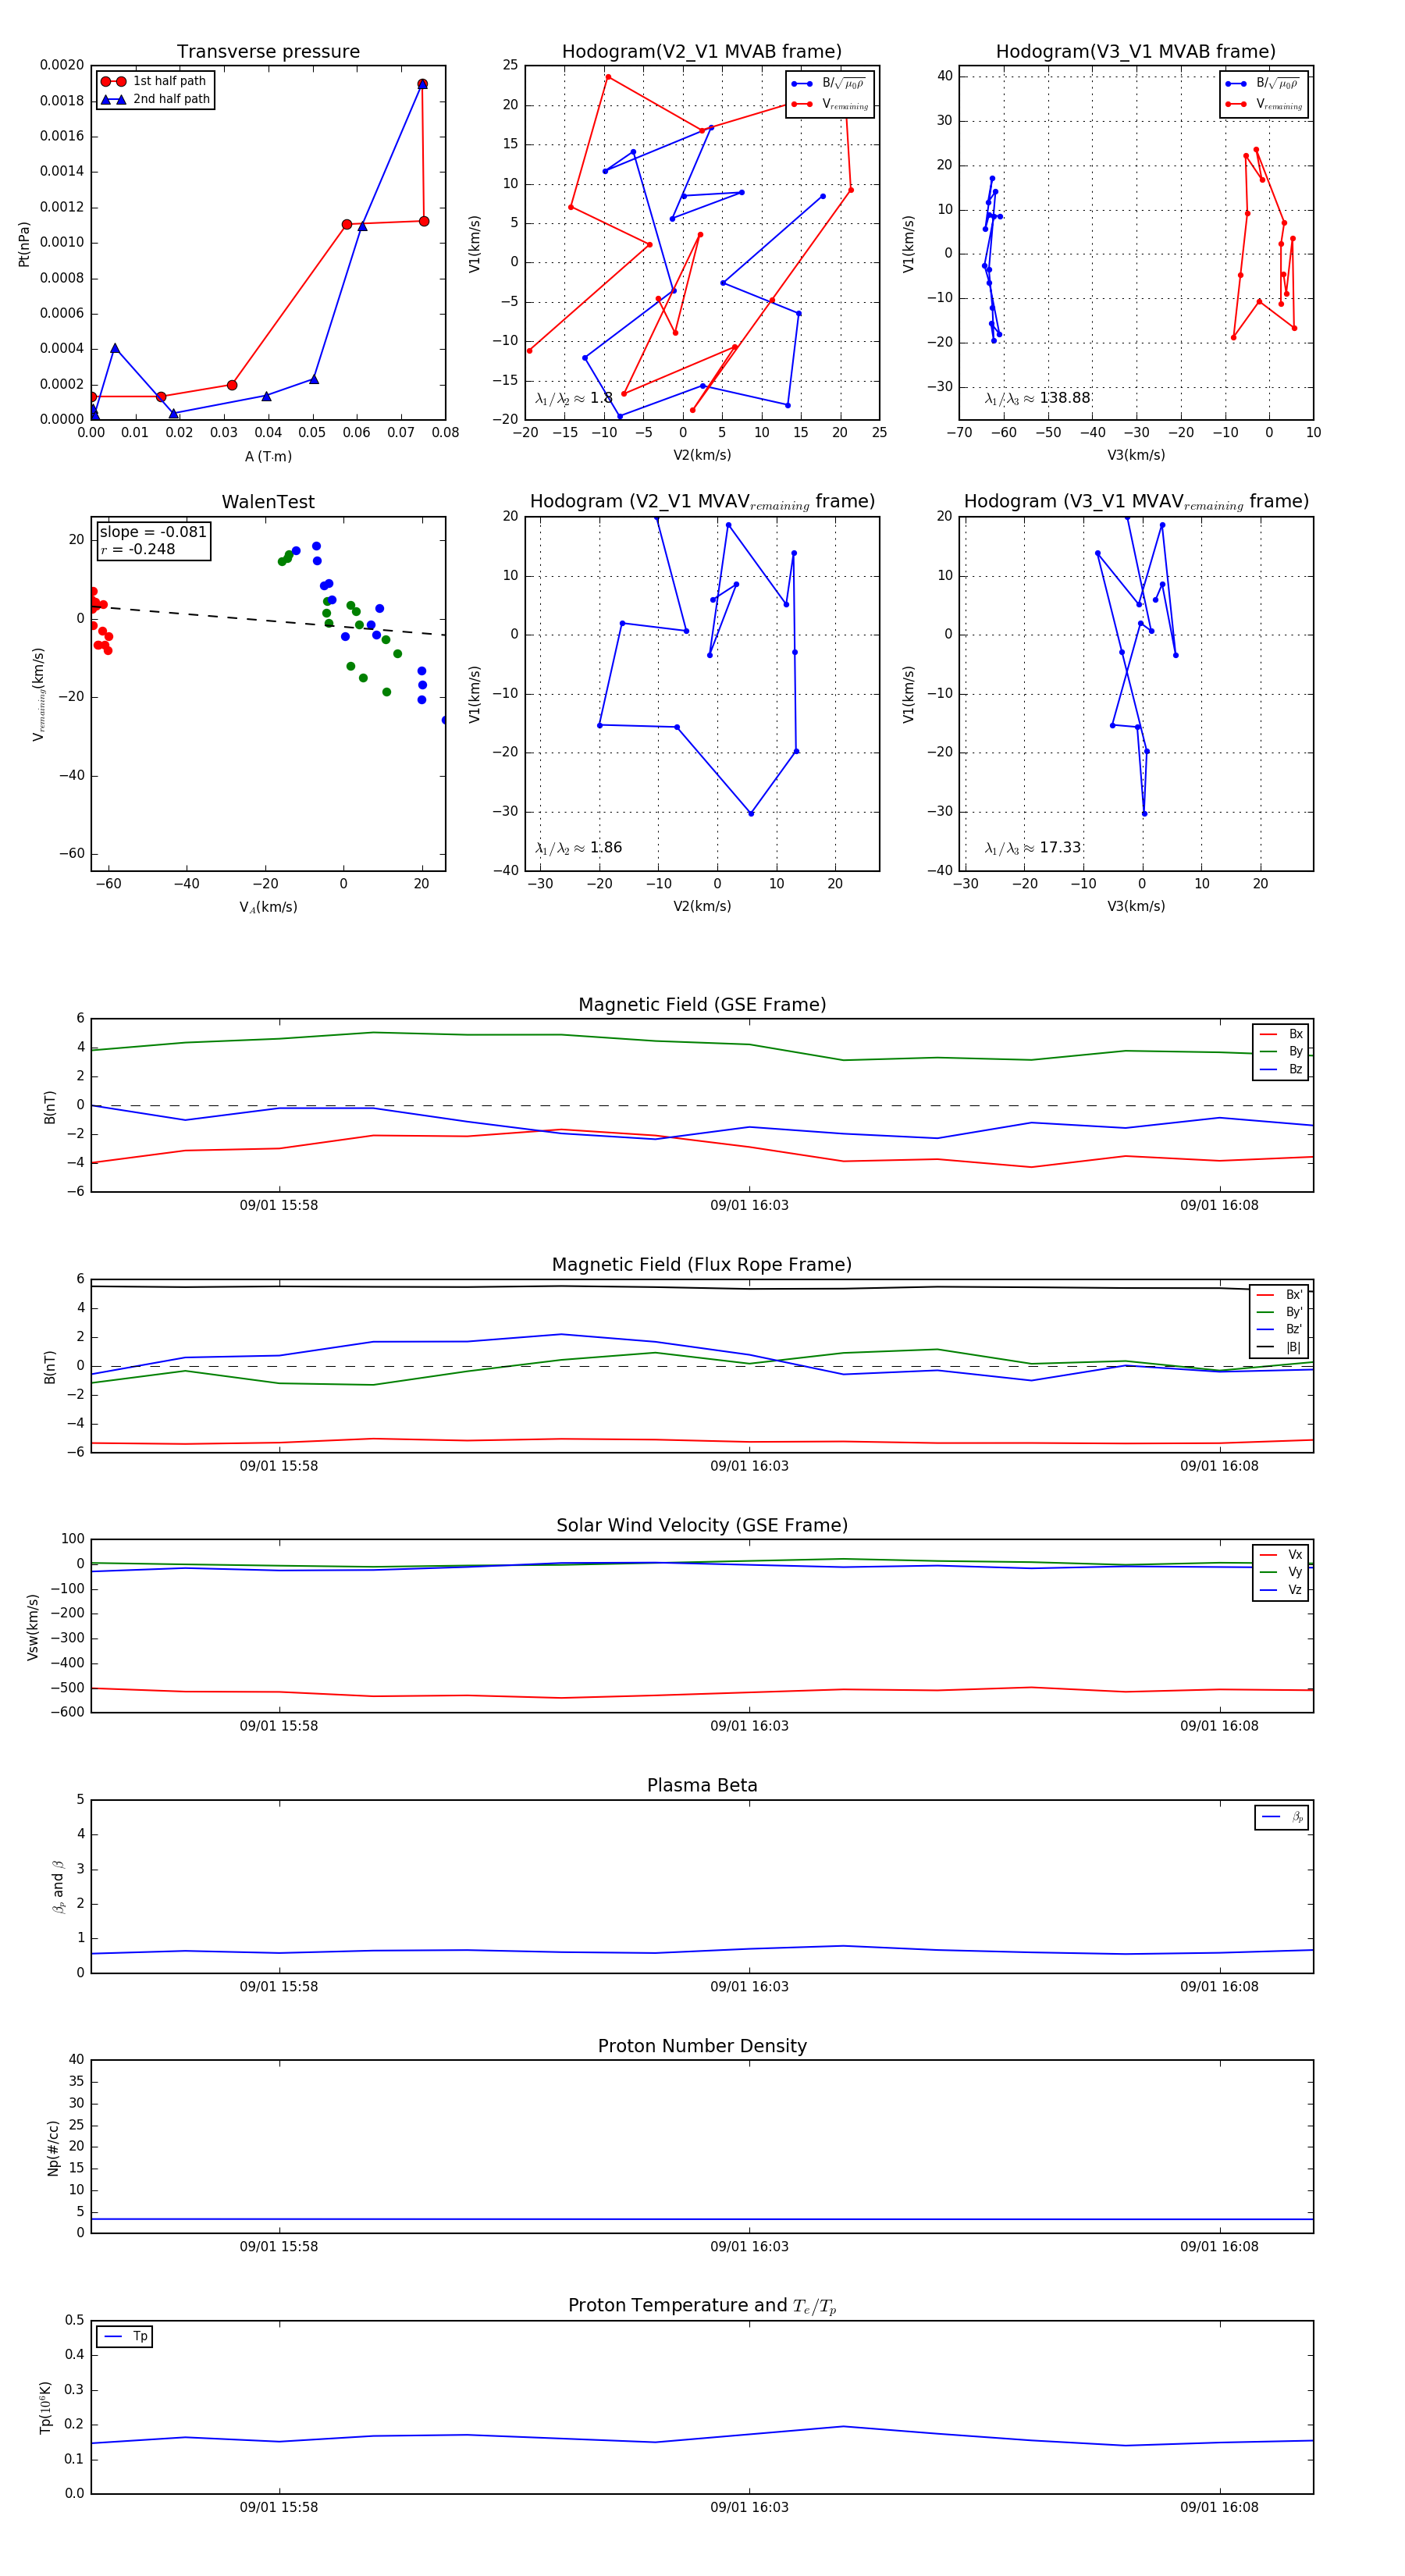Click the 'Tp(10⁶K)' y-axis label
Screen dimensions: 1405x2576
pyautogui.click(x=46, y=2407)
